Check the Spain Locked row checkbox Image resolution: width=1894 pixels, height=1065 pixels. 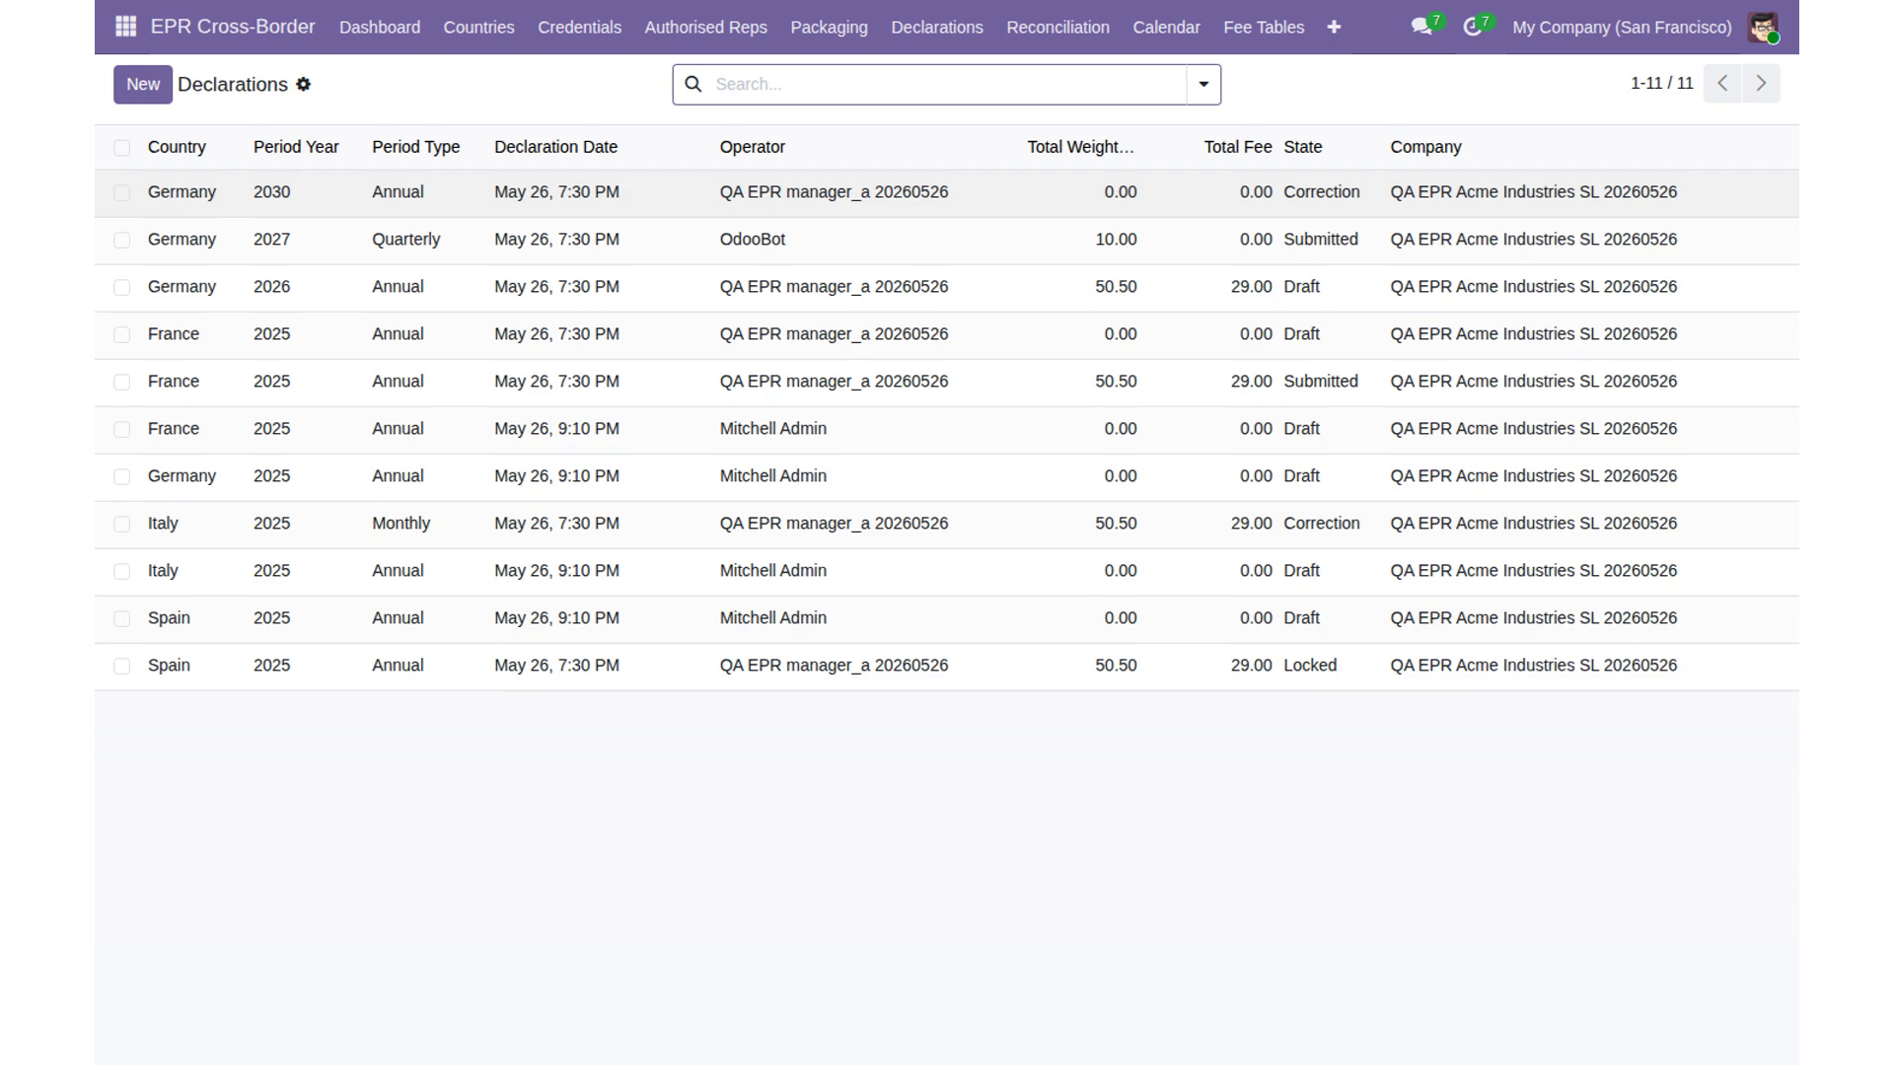click(x=121, y=667)
